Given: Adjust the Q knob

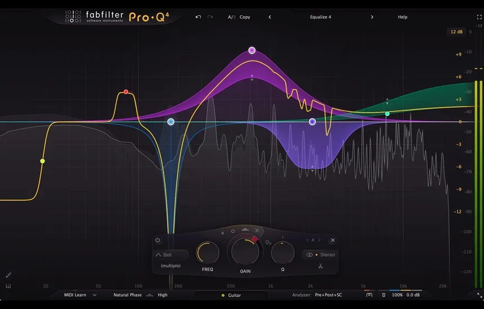Looking at the screenshot, I should click(x=283, y=253).
